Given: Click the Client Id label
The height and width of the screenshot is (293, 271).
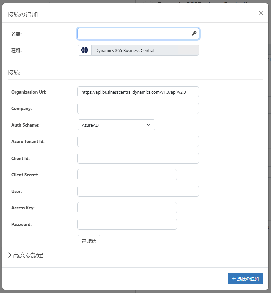Looking at the screenshot, I should click(21, 158).
